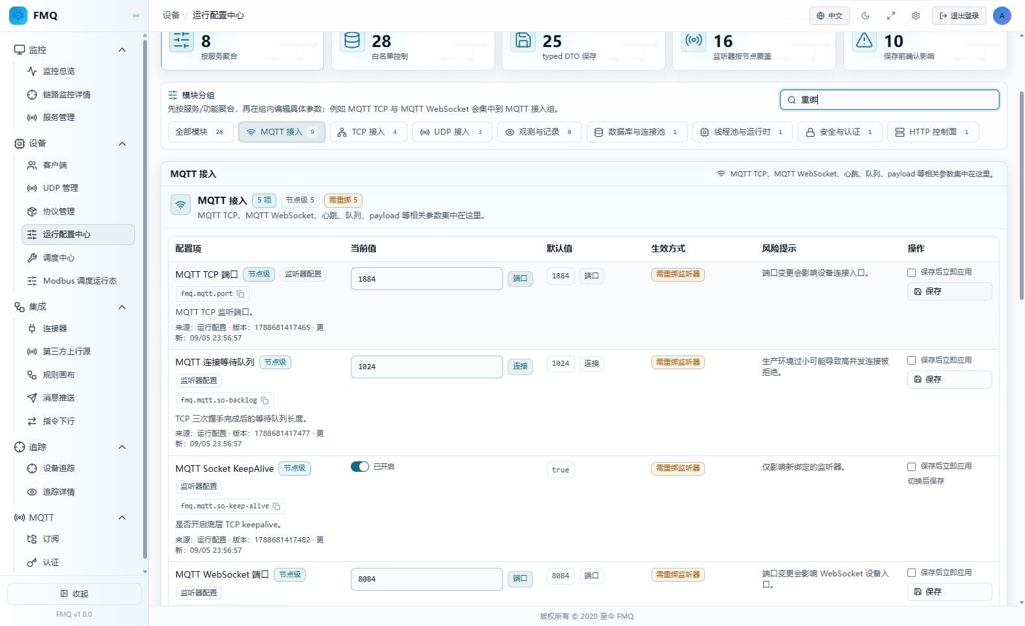Click the 退出登录 button
Viewport: 1025px width, 626px height.
point(959,16)
